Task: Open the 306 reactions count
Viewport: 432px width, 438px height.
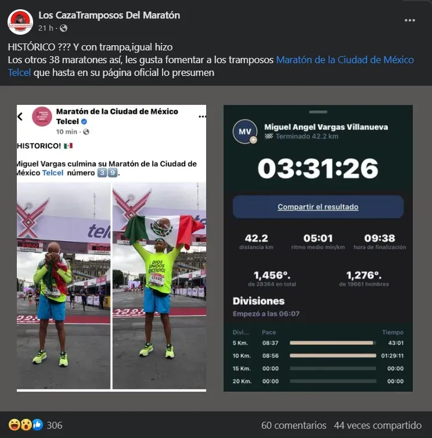Action: (x=55, y=425)
